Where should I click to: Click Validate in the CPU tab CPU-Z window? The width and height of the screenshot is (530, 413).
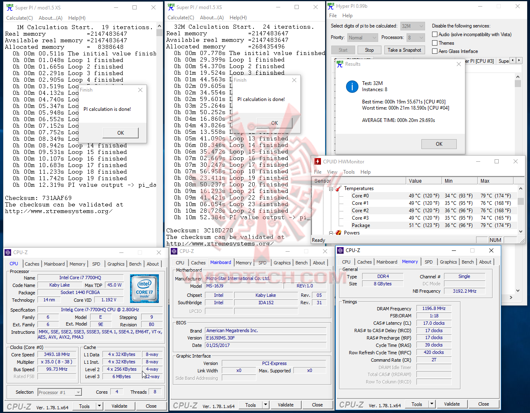pos(119,406)
